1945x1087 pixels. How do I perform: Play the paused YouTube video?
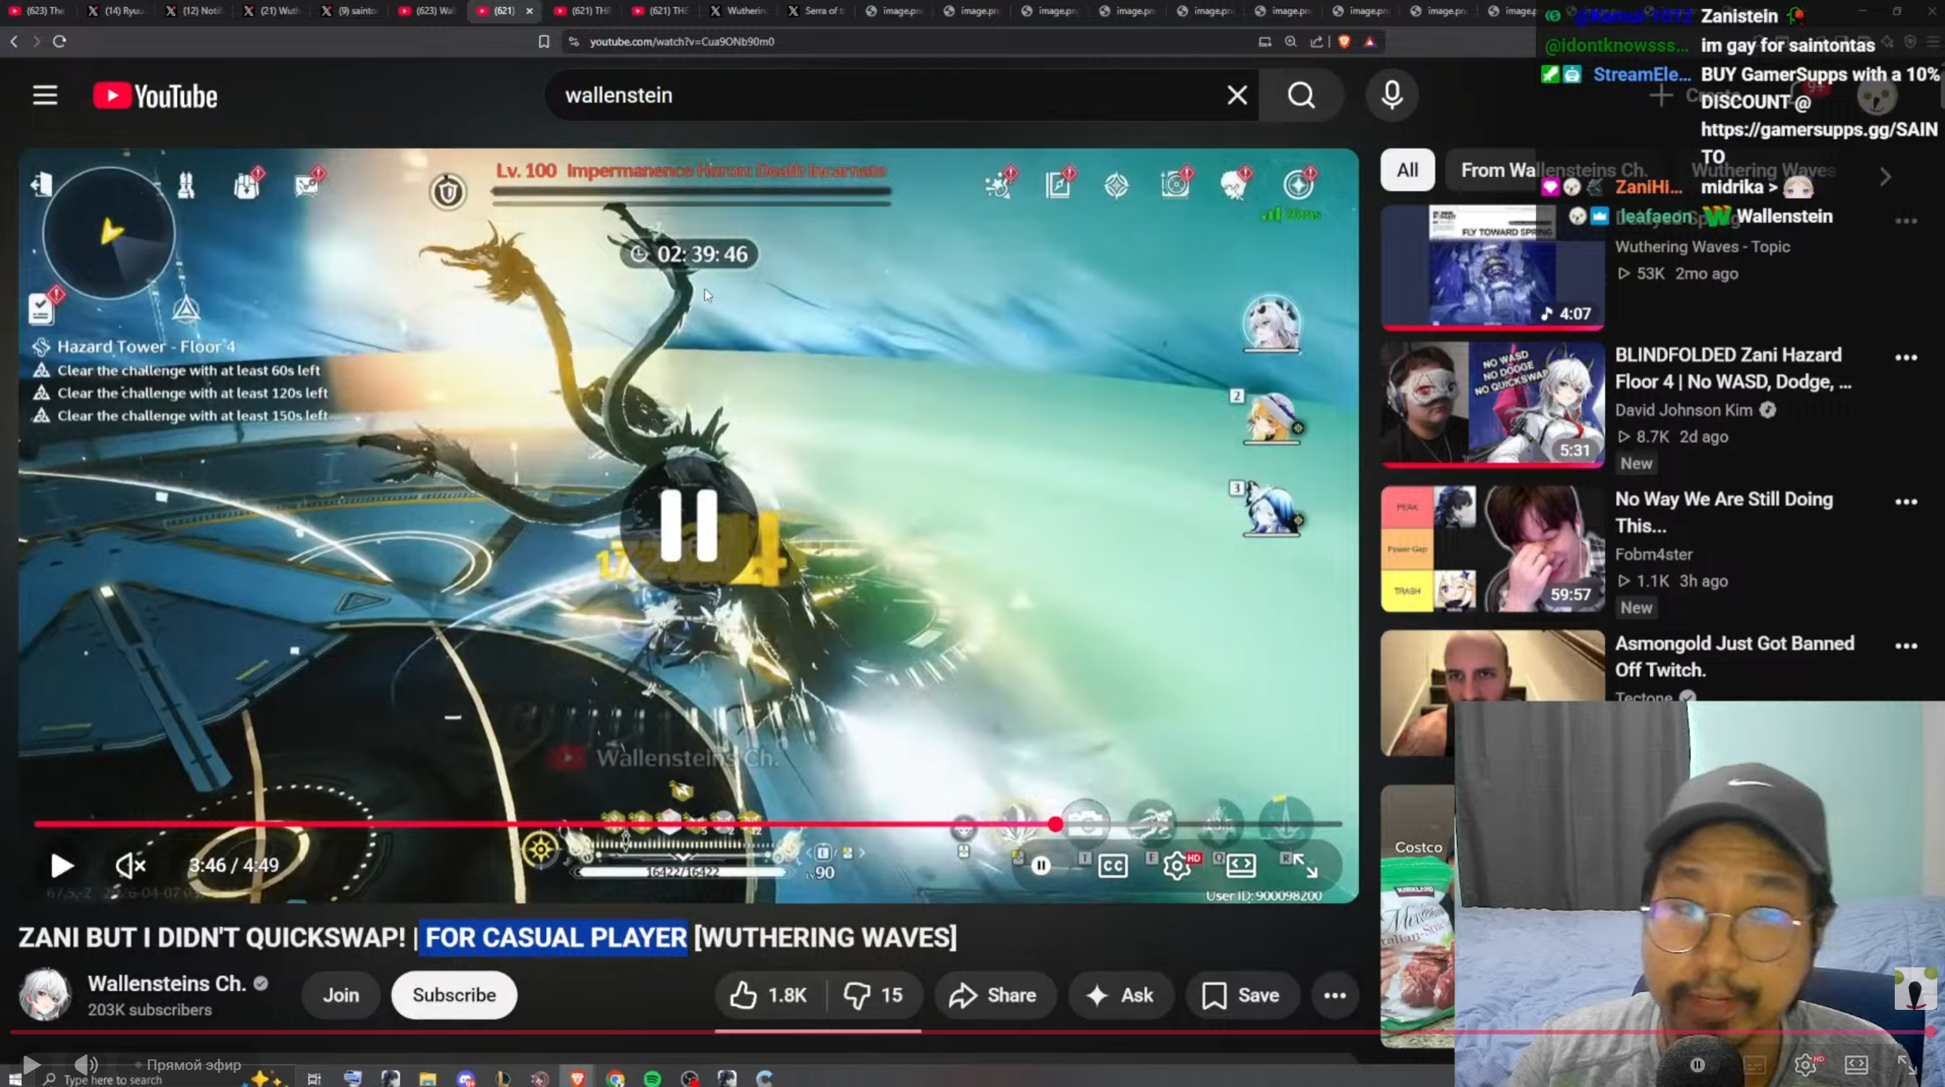tap(61, 865)
